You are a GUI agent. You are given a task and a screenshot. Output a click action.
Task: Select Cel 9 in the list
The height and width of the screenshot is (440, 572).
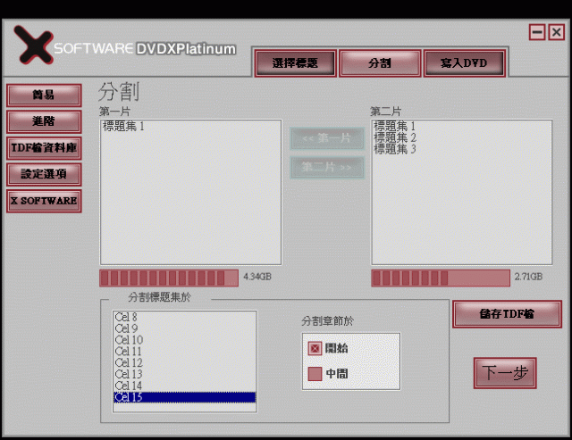pos(185,328)
